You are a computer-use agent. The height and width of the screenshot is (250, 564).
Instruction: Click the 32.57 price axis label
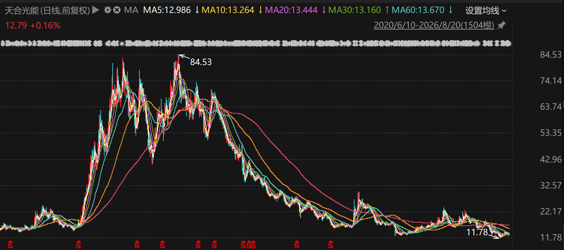click(x=551, y=186)
